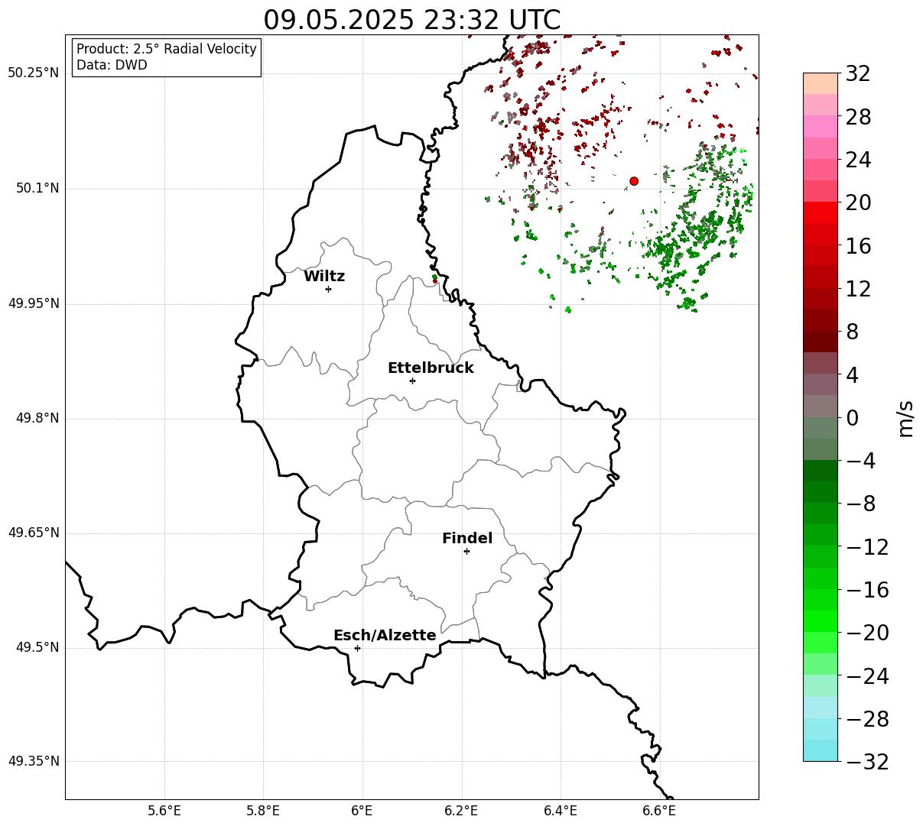Click the 5.8°E longitude label

263,811
